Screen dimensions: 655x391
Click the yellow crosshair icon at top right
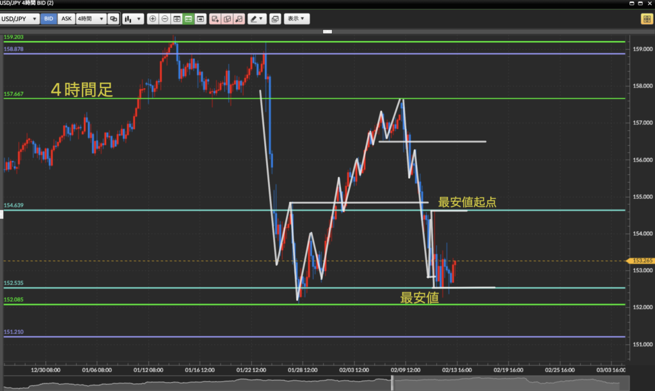click(646, 19)
